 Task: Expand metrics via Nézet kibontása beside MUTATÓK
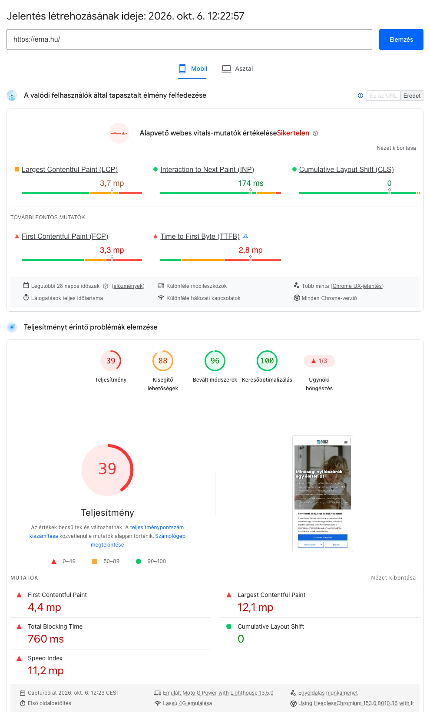[394, 578]
